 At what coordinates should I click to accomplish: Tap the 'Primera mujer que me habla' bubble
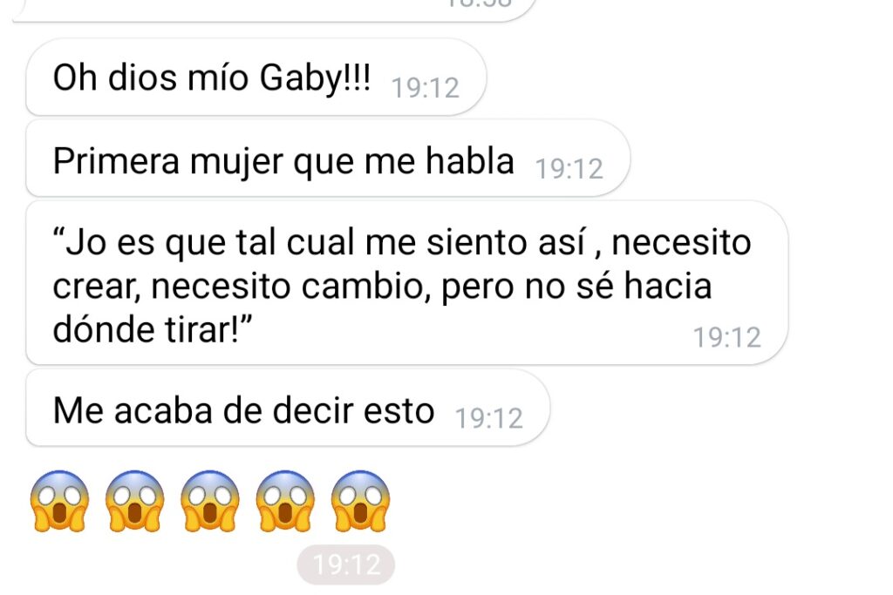point(328,159)
